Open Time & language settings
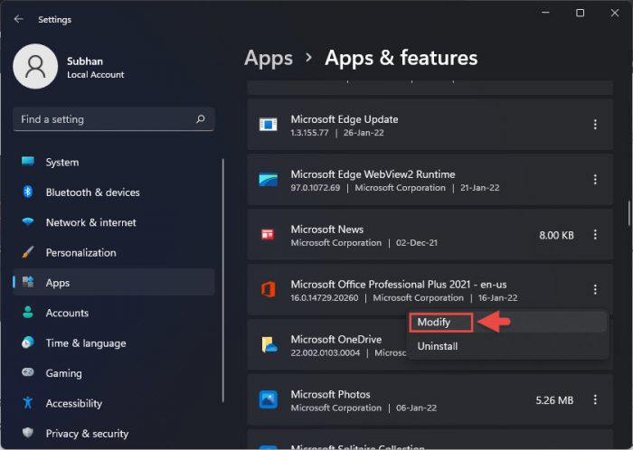633x450 pixels. click(x=113, y=343)
